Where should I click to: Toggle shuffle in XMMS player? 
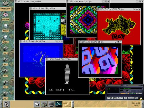(131, 98)
